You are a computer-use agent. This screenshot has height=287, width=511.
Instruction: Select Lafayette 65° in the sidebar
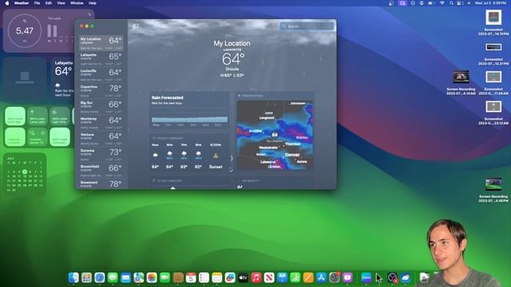tap(101, 58)
